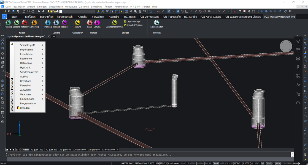Select the text A tool in left toolbar
This screenshot has height=165, width=308.
(2, 117)
